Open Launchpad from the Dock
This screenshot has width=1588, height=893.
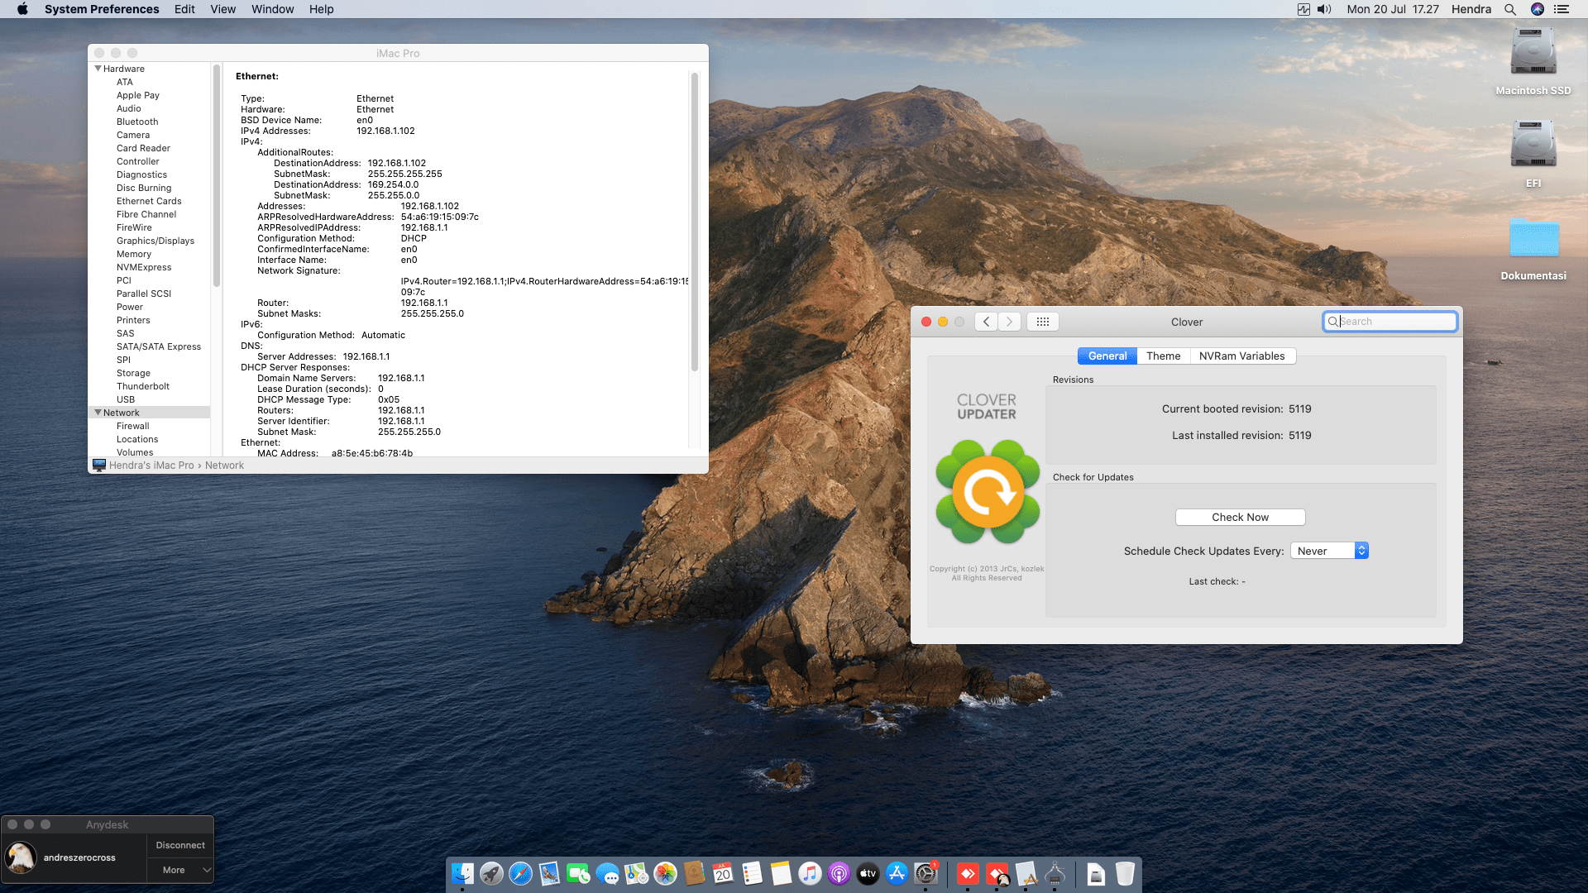491,873
